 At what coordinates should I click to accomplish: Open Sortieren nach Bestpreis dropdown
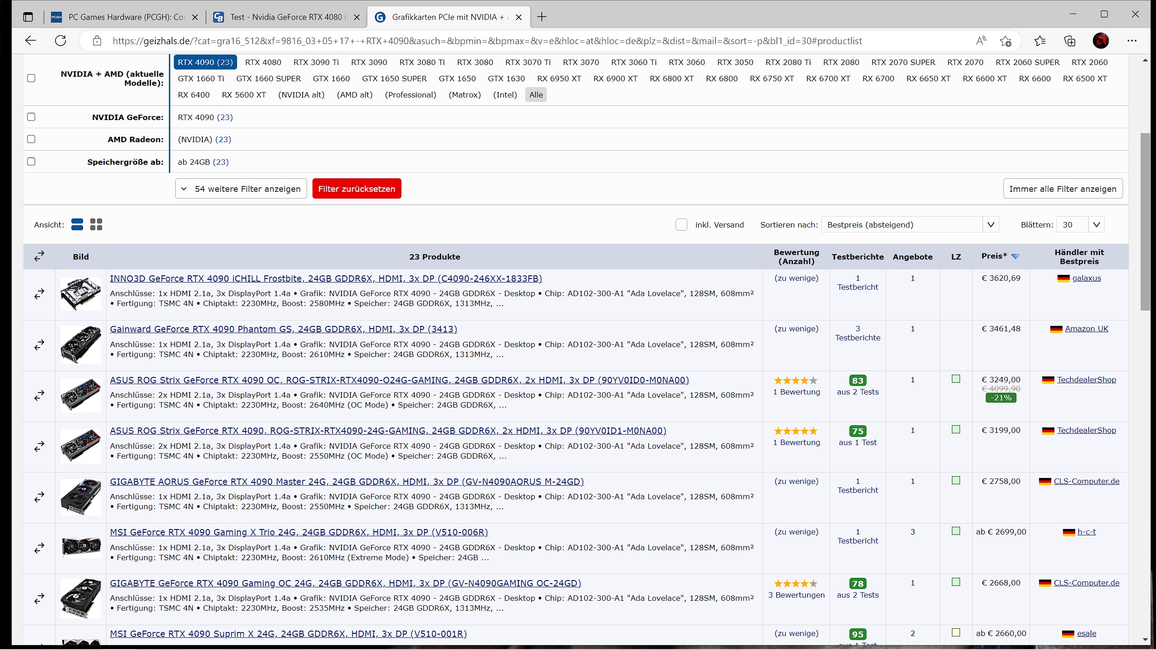click(909, 224)
